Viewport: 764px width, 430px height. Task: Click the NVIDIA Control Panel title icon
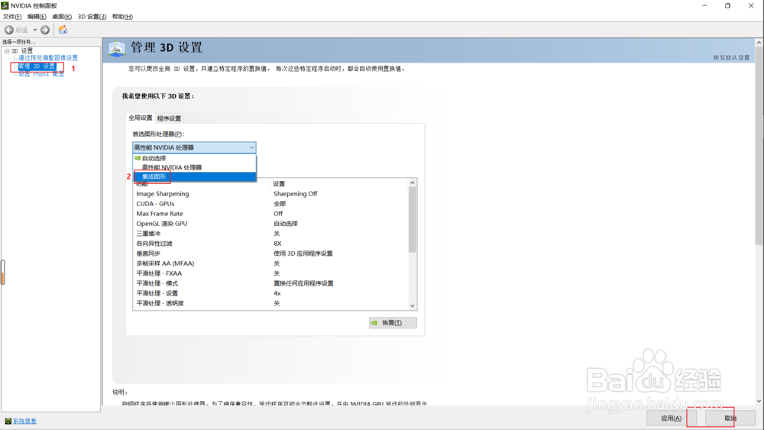click(x=5, y=5)
